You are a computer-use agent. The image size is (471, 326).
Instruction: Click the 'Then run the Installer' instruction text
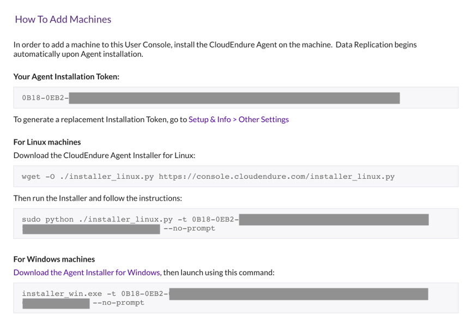pyautogui.click(x=98, y=198)
